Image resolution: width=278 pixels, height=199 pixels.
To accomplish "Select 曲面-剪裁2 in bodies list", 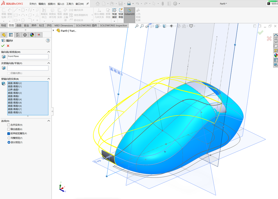I will pos(14,96).
